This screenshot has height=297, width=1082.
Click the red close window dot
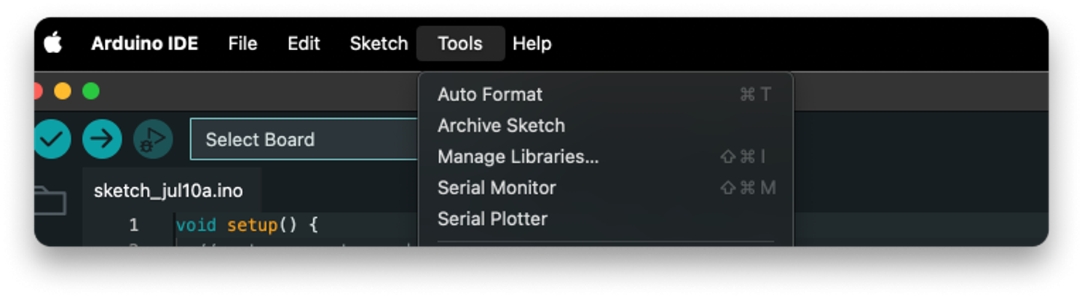pyautogui.click(x=38, y=92)
